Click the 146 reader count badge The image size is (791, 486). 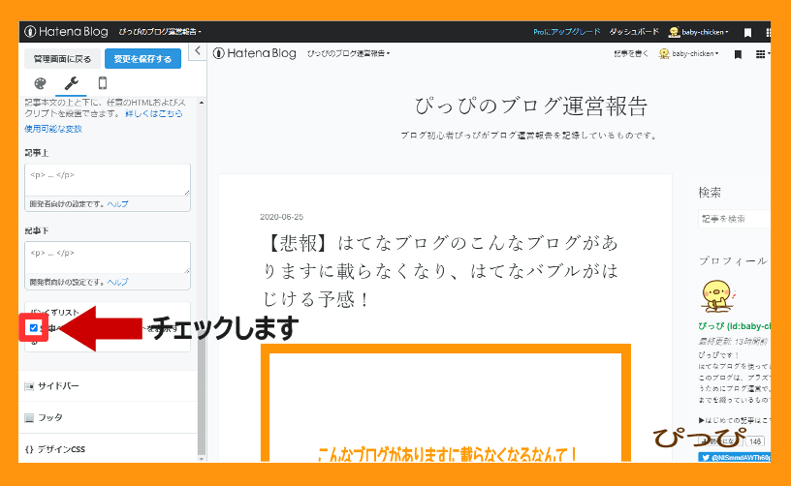click(x=755, y=441)
